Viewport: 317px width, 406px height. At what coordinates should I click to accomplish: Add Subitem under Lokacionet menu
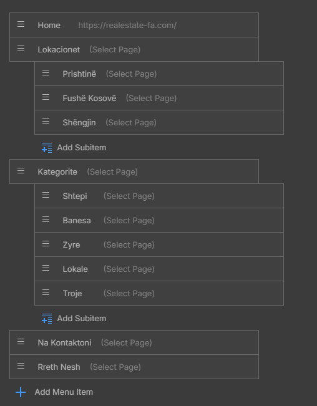pos(74,148)
